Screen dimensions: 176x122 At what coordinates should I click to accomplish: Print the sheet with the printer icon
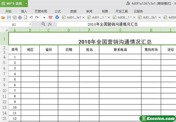(20, 18)
